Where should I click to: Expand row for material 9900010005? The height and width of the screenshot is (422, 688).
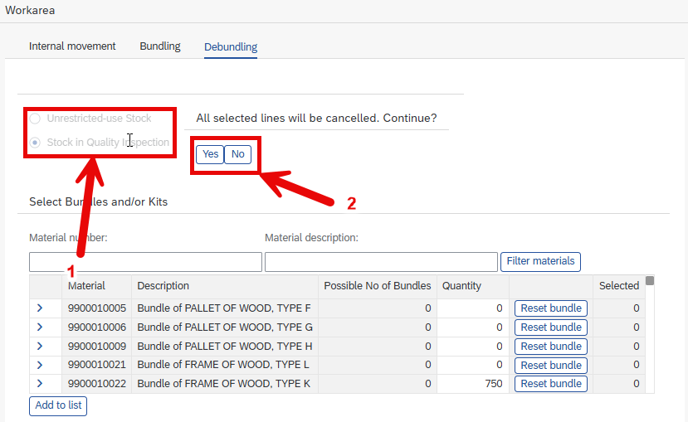coord(40,308)
